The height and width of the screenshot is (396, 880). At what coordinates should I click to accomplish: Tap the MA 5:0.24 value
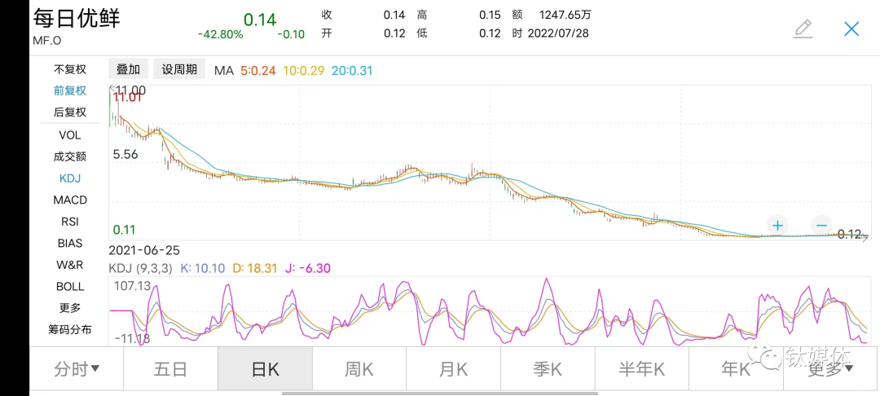click(259, 71)
